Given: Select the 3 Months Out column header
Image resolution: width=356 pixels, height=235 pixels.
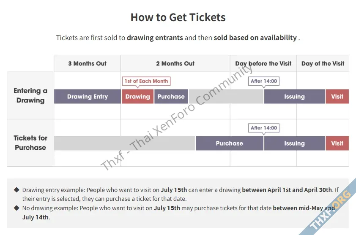Looking at the screenshot, I should pyautogui.click(x=88, y=63).
